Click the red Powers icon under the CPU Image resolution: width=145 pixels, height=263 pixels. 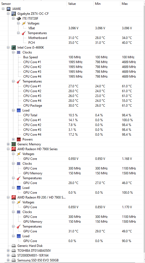pos(19,139)
